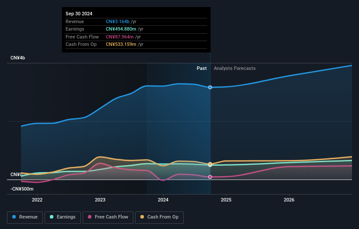
Task: Click the Revenue row label in tooltip
Action: pyautogui.click(x=75, y=21)
